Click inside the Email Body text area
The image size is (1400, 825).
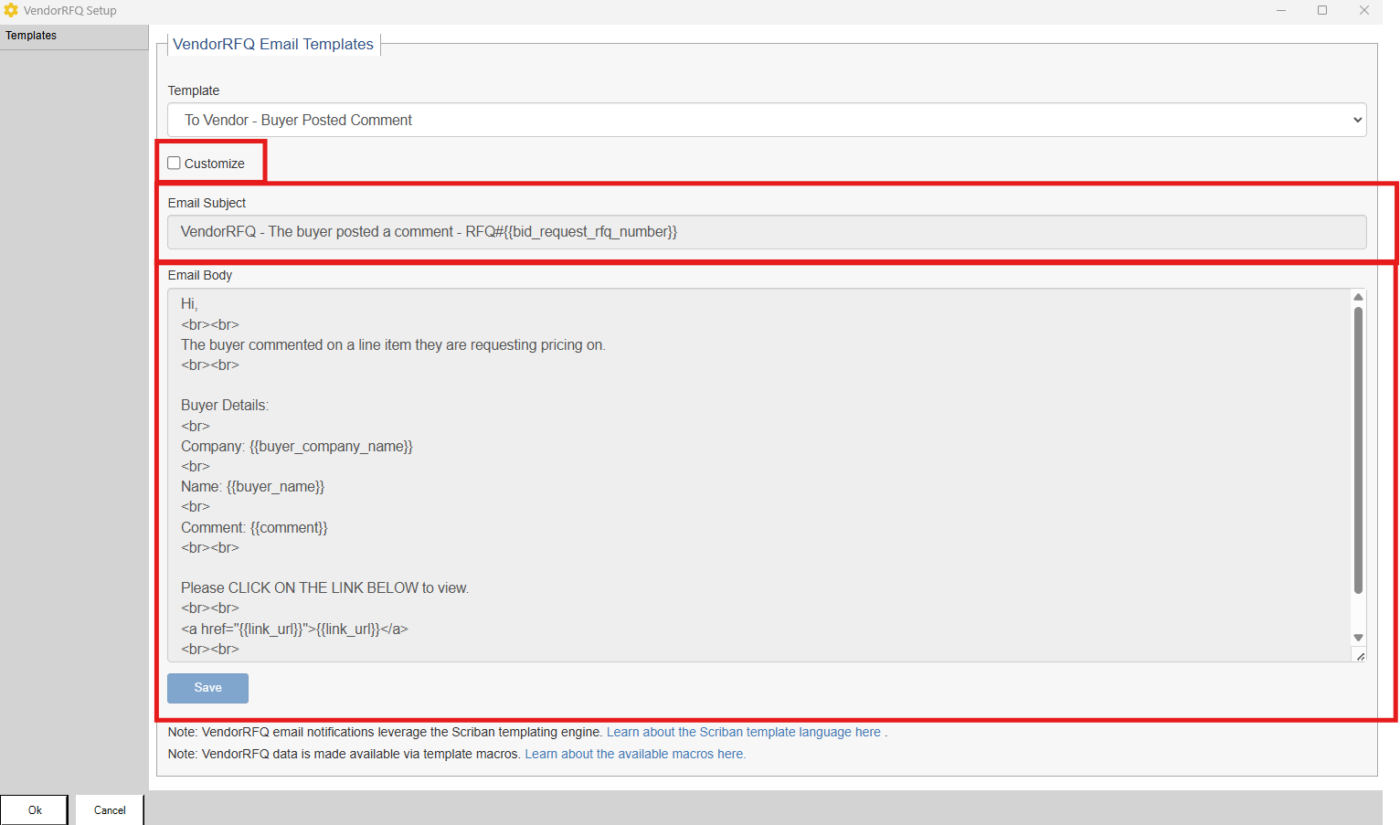click(x=759, y=475)
